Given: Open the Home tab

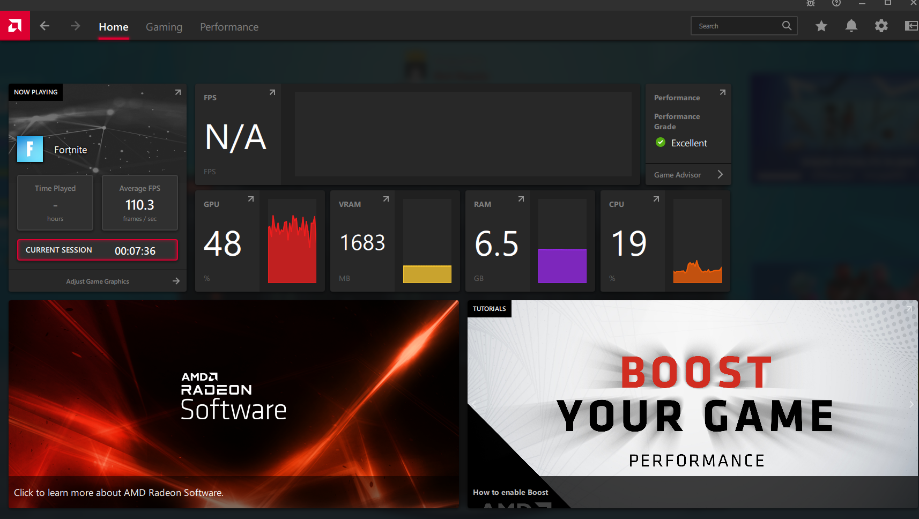Looking at the screenshot, I should [114, 27].
